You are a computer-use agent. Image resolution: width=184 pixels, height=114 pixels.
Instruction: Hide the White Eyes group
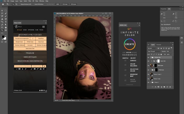click(148, 70)
